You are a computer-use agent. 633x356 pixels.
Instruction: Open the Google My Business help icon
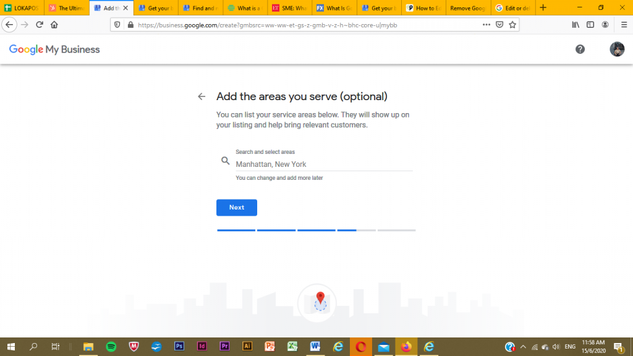tap(580, 49)
